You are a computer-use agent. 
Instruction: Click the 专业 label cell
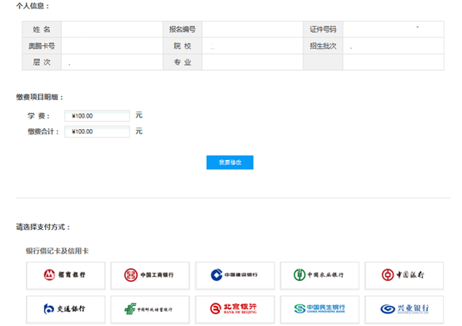(x=183, y=63)
